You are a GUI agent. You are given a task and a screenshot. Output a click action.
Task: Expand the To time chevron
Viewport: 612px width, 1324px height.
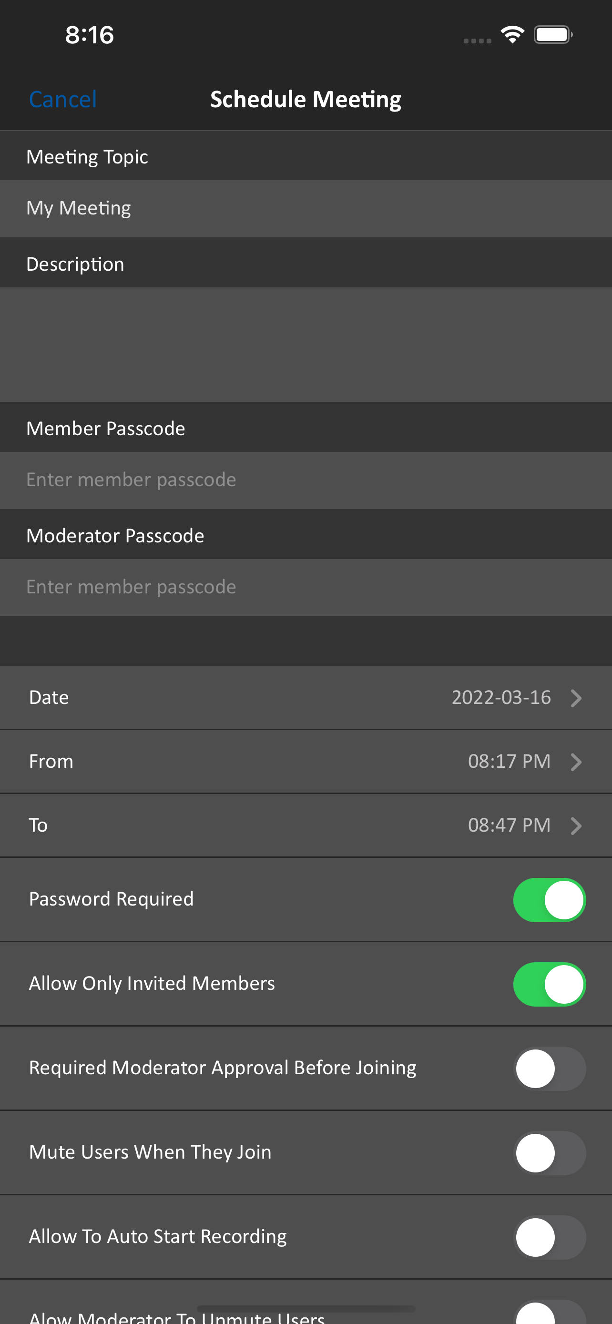click(576, 825)
